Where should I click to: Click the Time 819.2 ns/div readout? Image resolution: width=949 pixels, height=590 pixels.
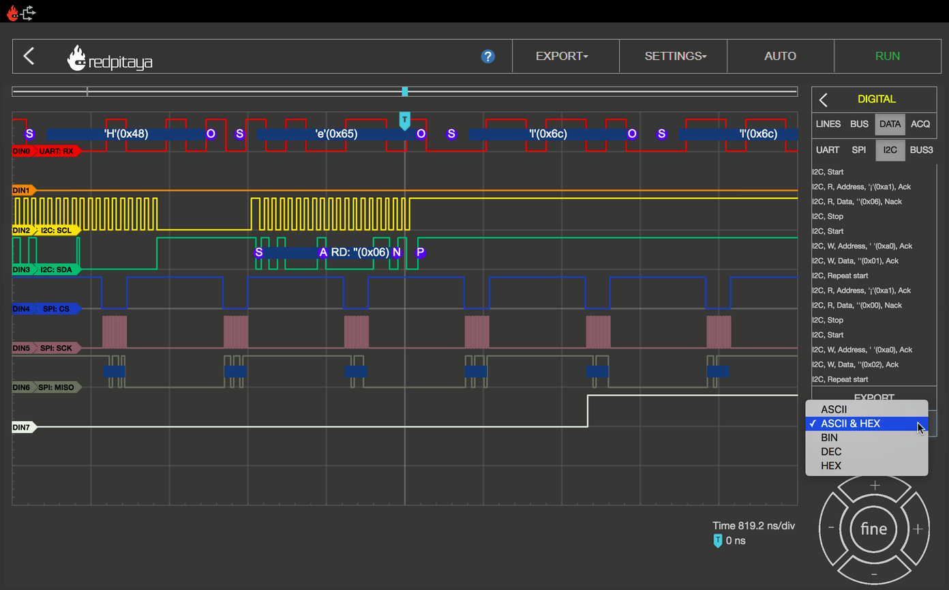(x=753, y=526)
